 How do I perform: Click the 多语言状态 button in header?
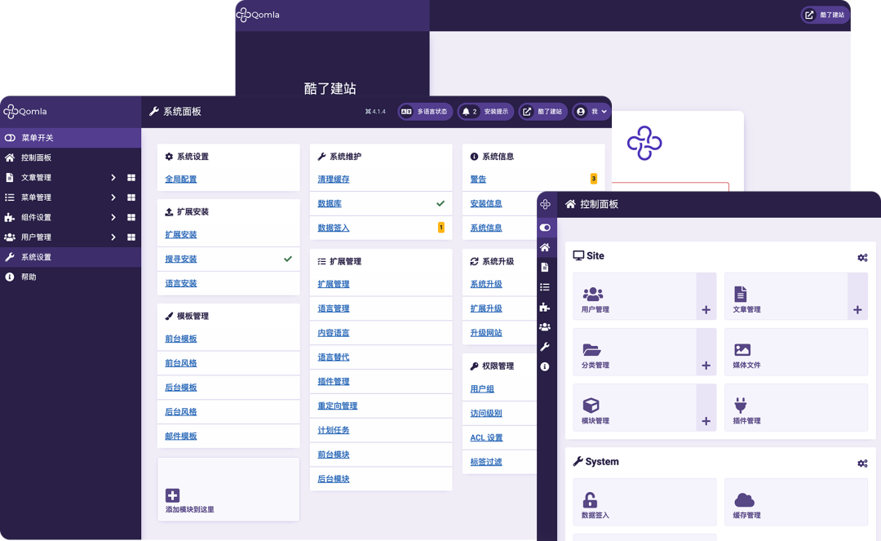423,112
